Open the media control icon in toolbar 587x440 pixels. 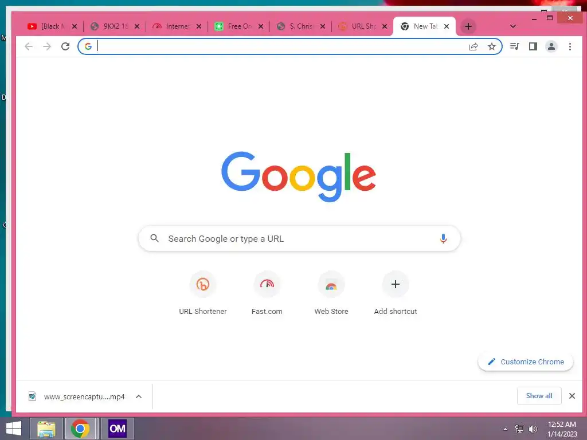514,46
